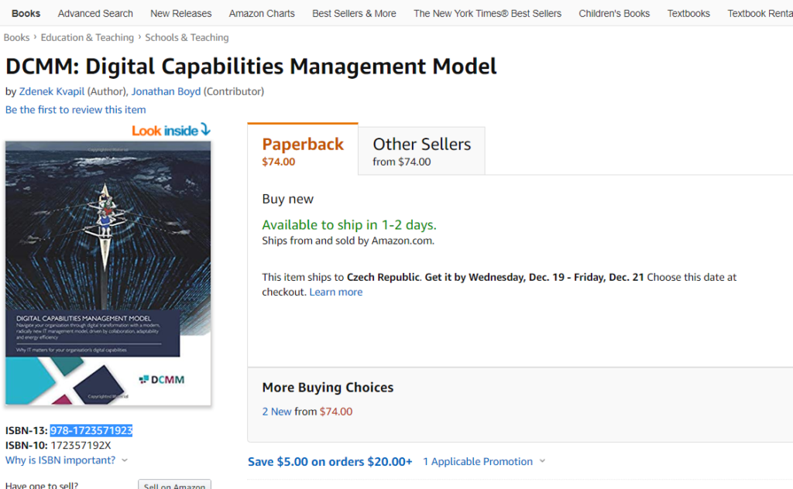The width and height of the screenshot is (793, 489).
Task: Click the highlighted ISBN-13 number
Action: [x=91, y=430]
